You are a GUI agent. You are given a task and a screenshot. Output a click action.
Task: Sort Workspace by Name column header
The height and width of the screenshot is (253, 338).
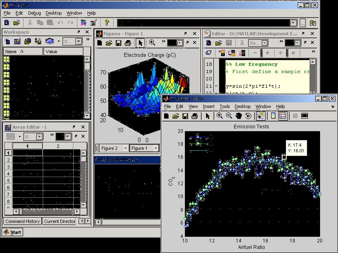coord(23,52)
